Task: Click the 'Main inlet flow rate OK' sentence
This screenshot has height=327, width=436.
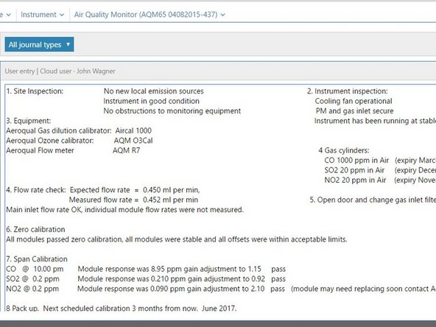Action: (125, 210)
